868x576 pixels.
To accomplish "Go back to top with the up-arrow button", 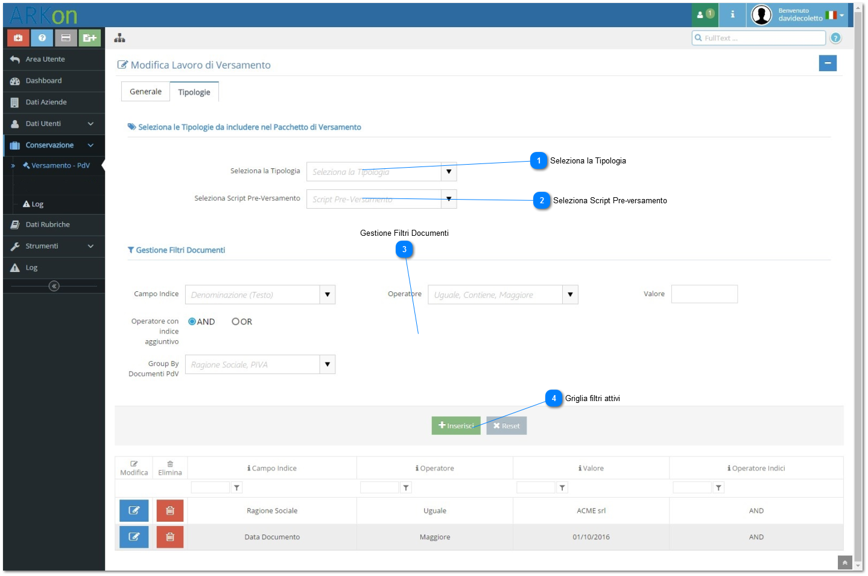I will [x=844, y=563].
